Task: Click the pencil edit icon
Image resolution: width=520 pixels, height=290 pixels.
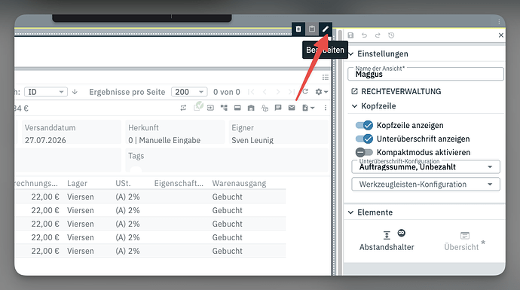Action: point(326,29)
